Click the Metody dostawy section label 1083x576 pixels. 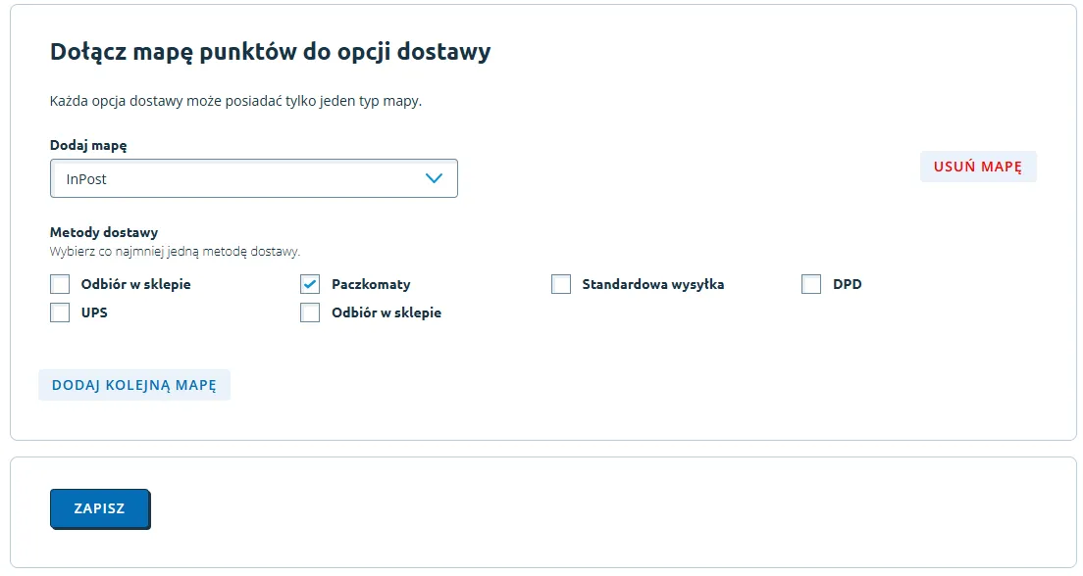104,232
